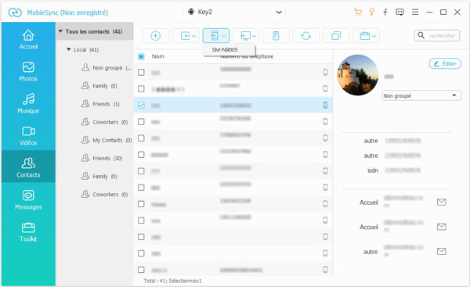Collapse the Local (41) tree node
This screenshot has height=287, width=470.
coord(69,49)
